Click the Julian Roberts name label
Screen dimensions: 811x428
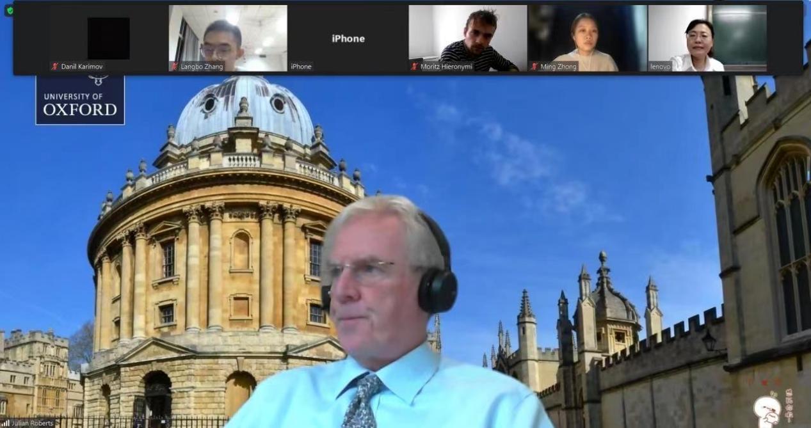coord(32,423)
